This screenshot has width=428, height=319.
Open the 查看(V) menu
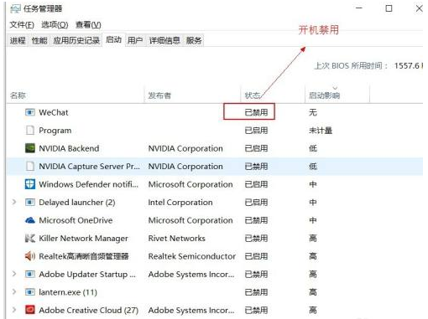(88, 25)
